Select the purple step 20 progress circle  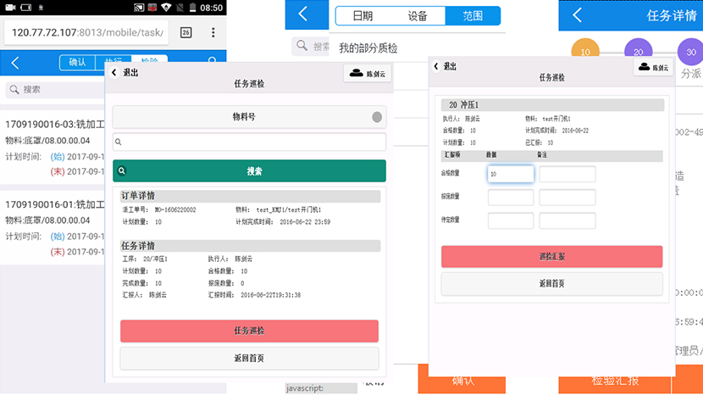click(638, 53)
